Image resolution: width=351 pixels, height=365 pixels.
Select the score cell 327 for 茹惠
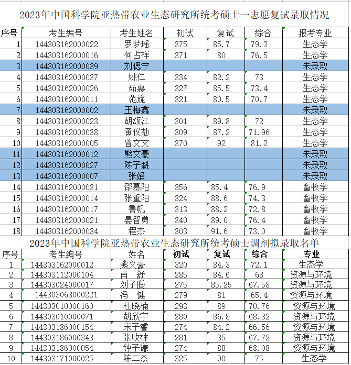coord(181,88)
